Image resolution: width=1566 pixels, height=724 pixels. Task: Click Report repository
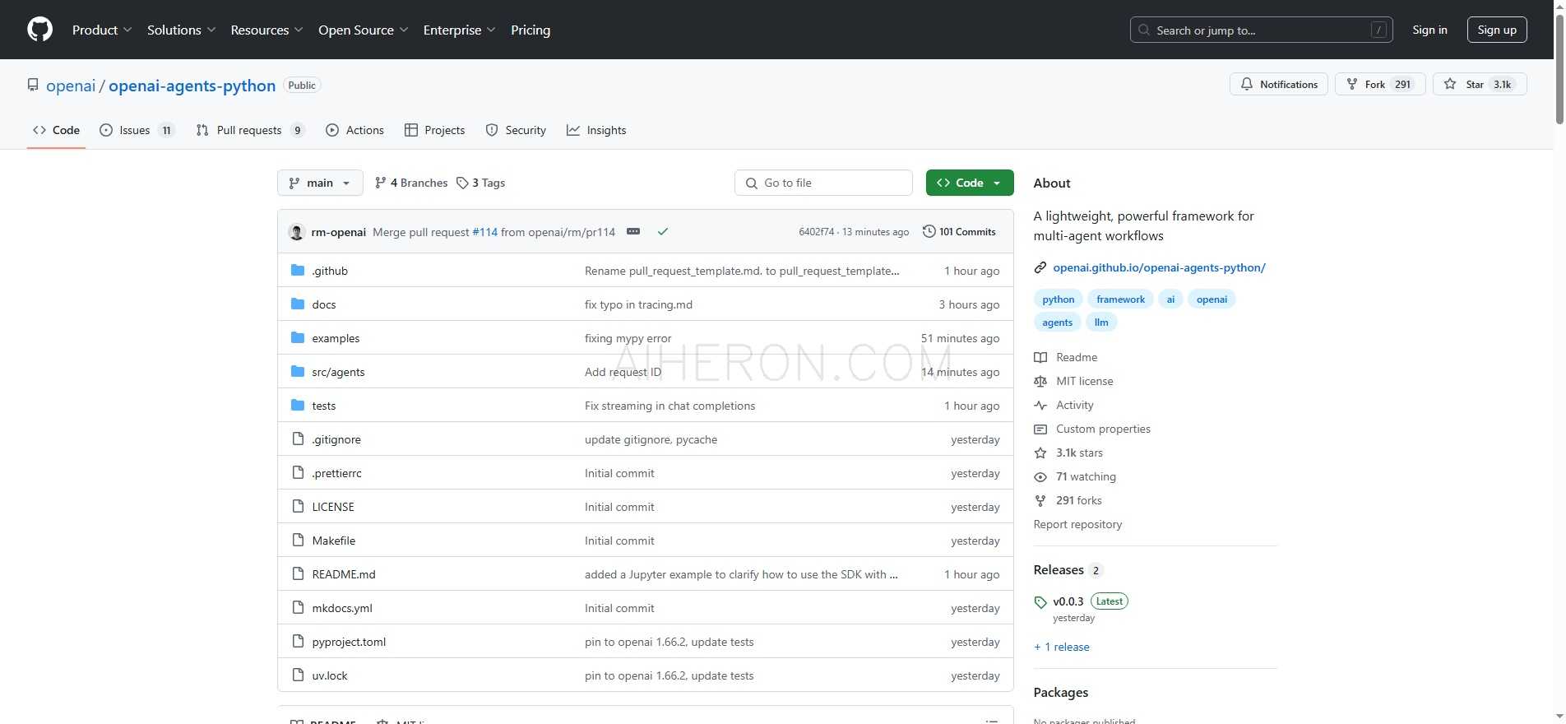pos(1077,524)
